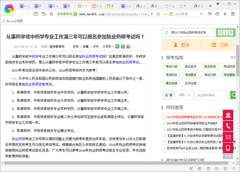Open the skin shirt icon in title bar
The image size is (240, 172).
pyautogui.click(x=218, y=4)
